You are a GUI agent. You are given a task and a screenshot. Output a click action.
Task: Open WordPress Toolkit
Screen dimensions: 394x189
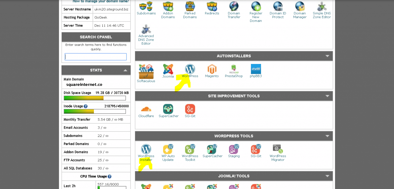pos(190,153)
